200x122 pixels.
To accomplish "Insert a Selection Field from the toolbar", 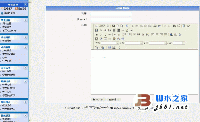I will tap(118, 30).
